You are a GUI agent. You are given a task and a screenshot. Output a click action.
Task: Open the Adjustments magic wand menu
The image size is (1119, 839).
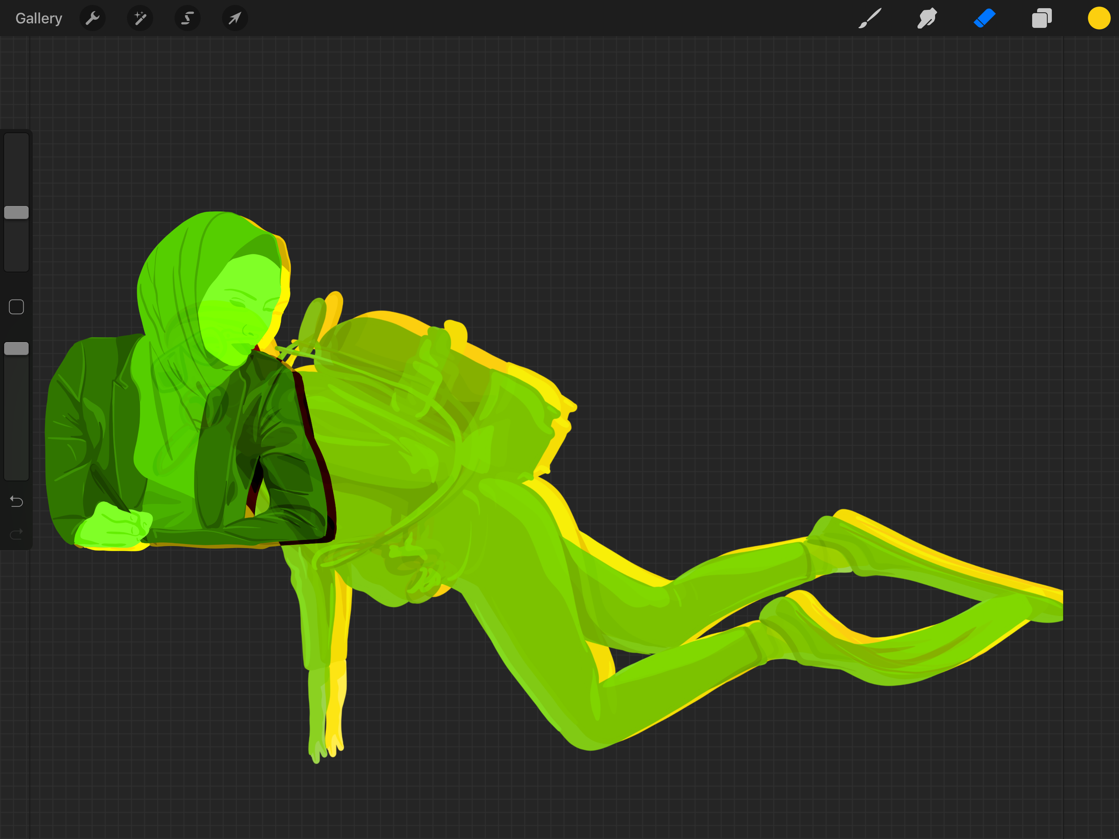140,19
